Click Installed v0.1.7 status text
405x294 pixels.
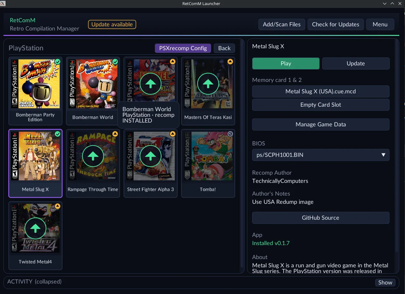click(x=271, y=243)
